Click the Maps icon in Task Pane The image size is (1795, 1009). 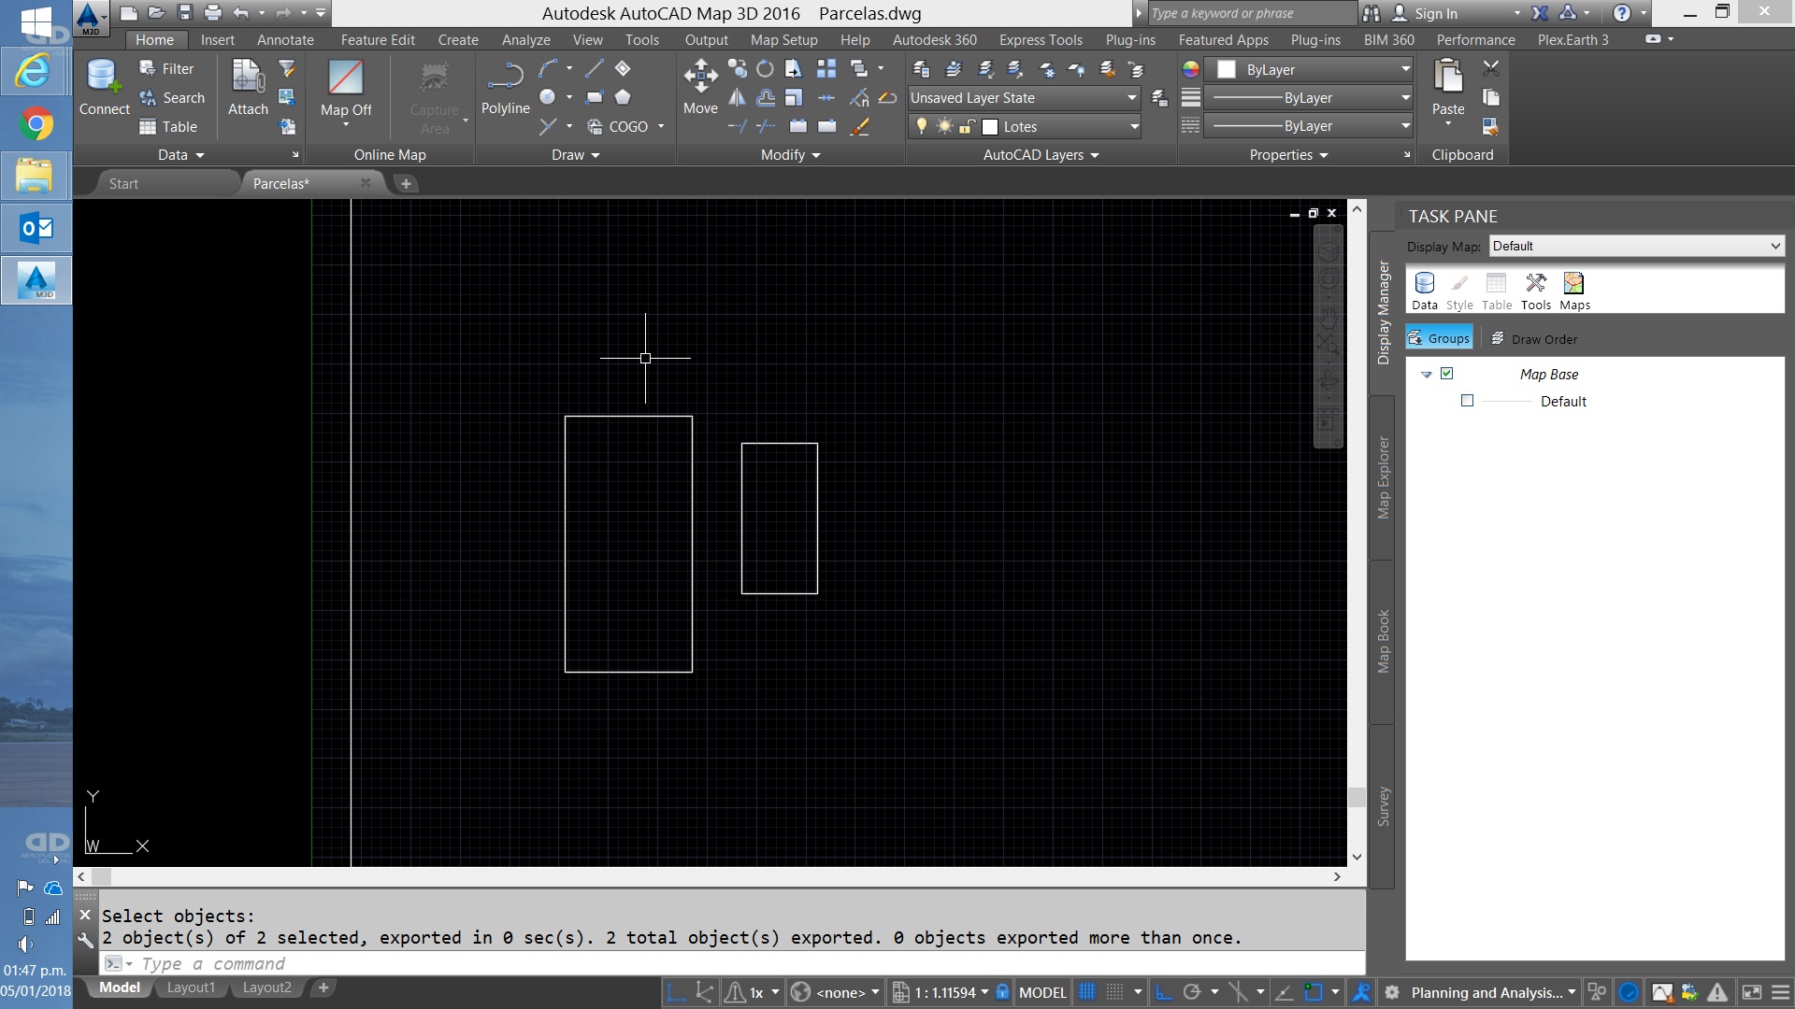pyautogui.click(x=1574, y=291)
